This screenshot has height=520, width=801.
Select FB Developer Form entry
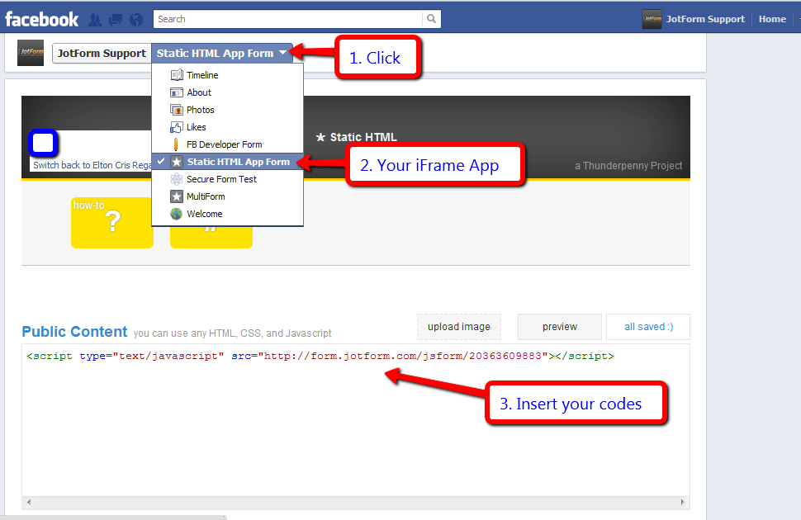(224, 144)
